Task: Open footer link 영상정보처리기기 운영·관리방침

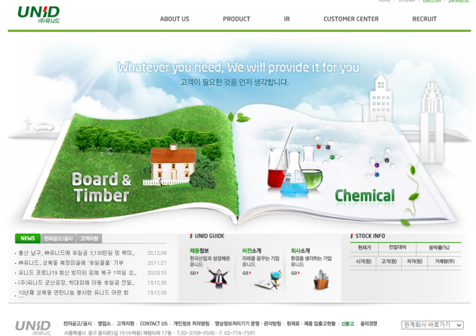Action: 248,324
